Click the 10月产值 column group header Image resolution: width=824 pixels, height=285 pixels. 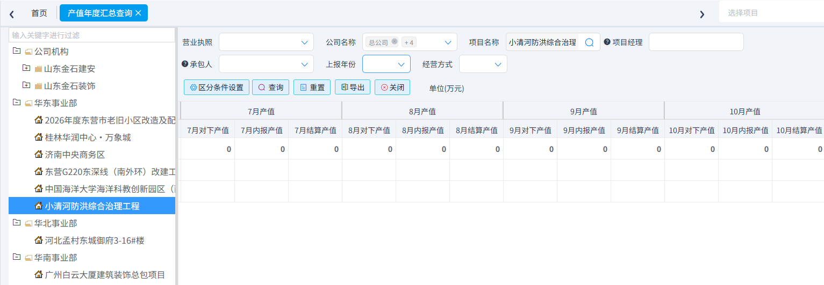pyautogui.click(x=744, y=111)
